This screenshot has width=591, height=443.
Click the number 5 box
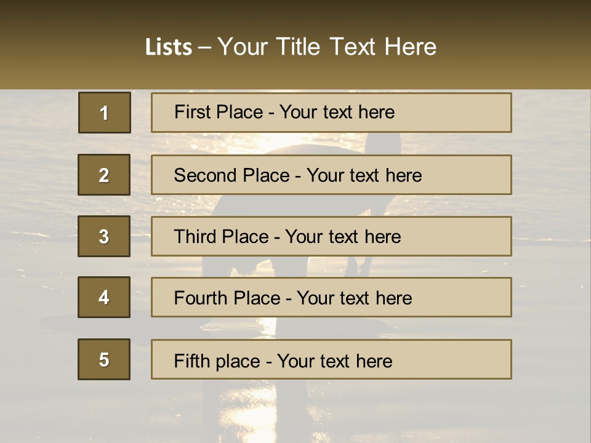click(104, 359)
